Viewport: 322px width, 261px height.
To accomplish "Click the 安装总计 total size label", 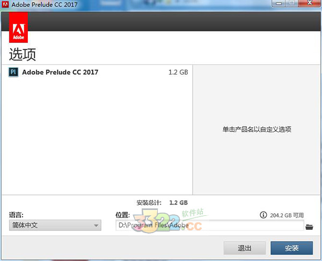I will 149,202.
